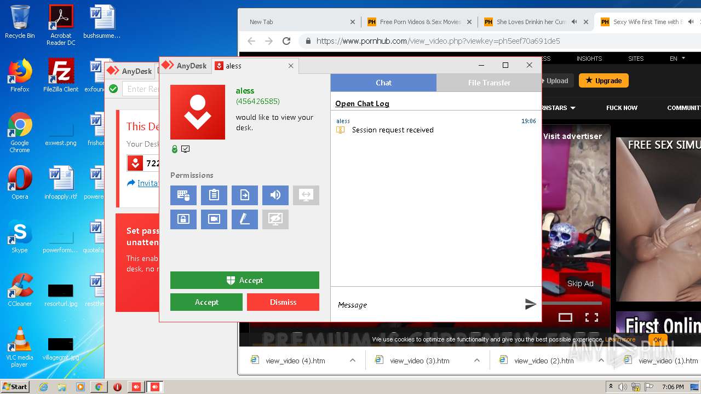Select the Acrobat Reader DC desktop icon

tap(61, 25)
